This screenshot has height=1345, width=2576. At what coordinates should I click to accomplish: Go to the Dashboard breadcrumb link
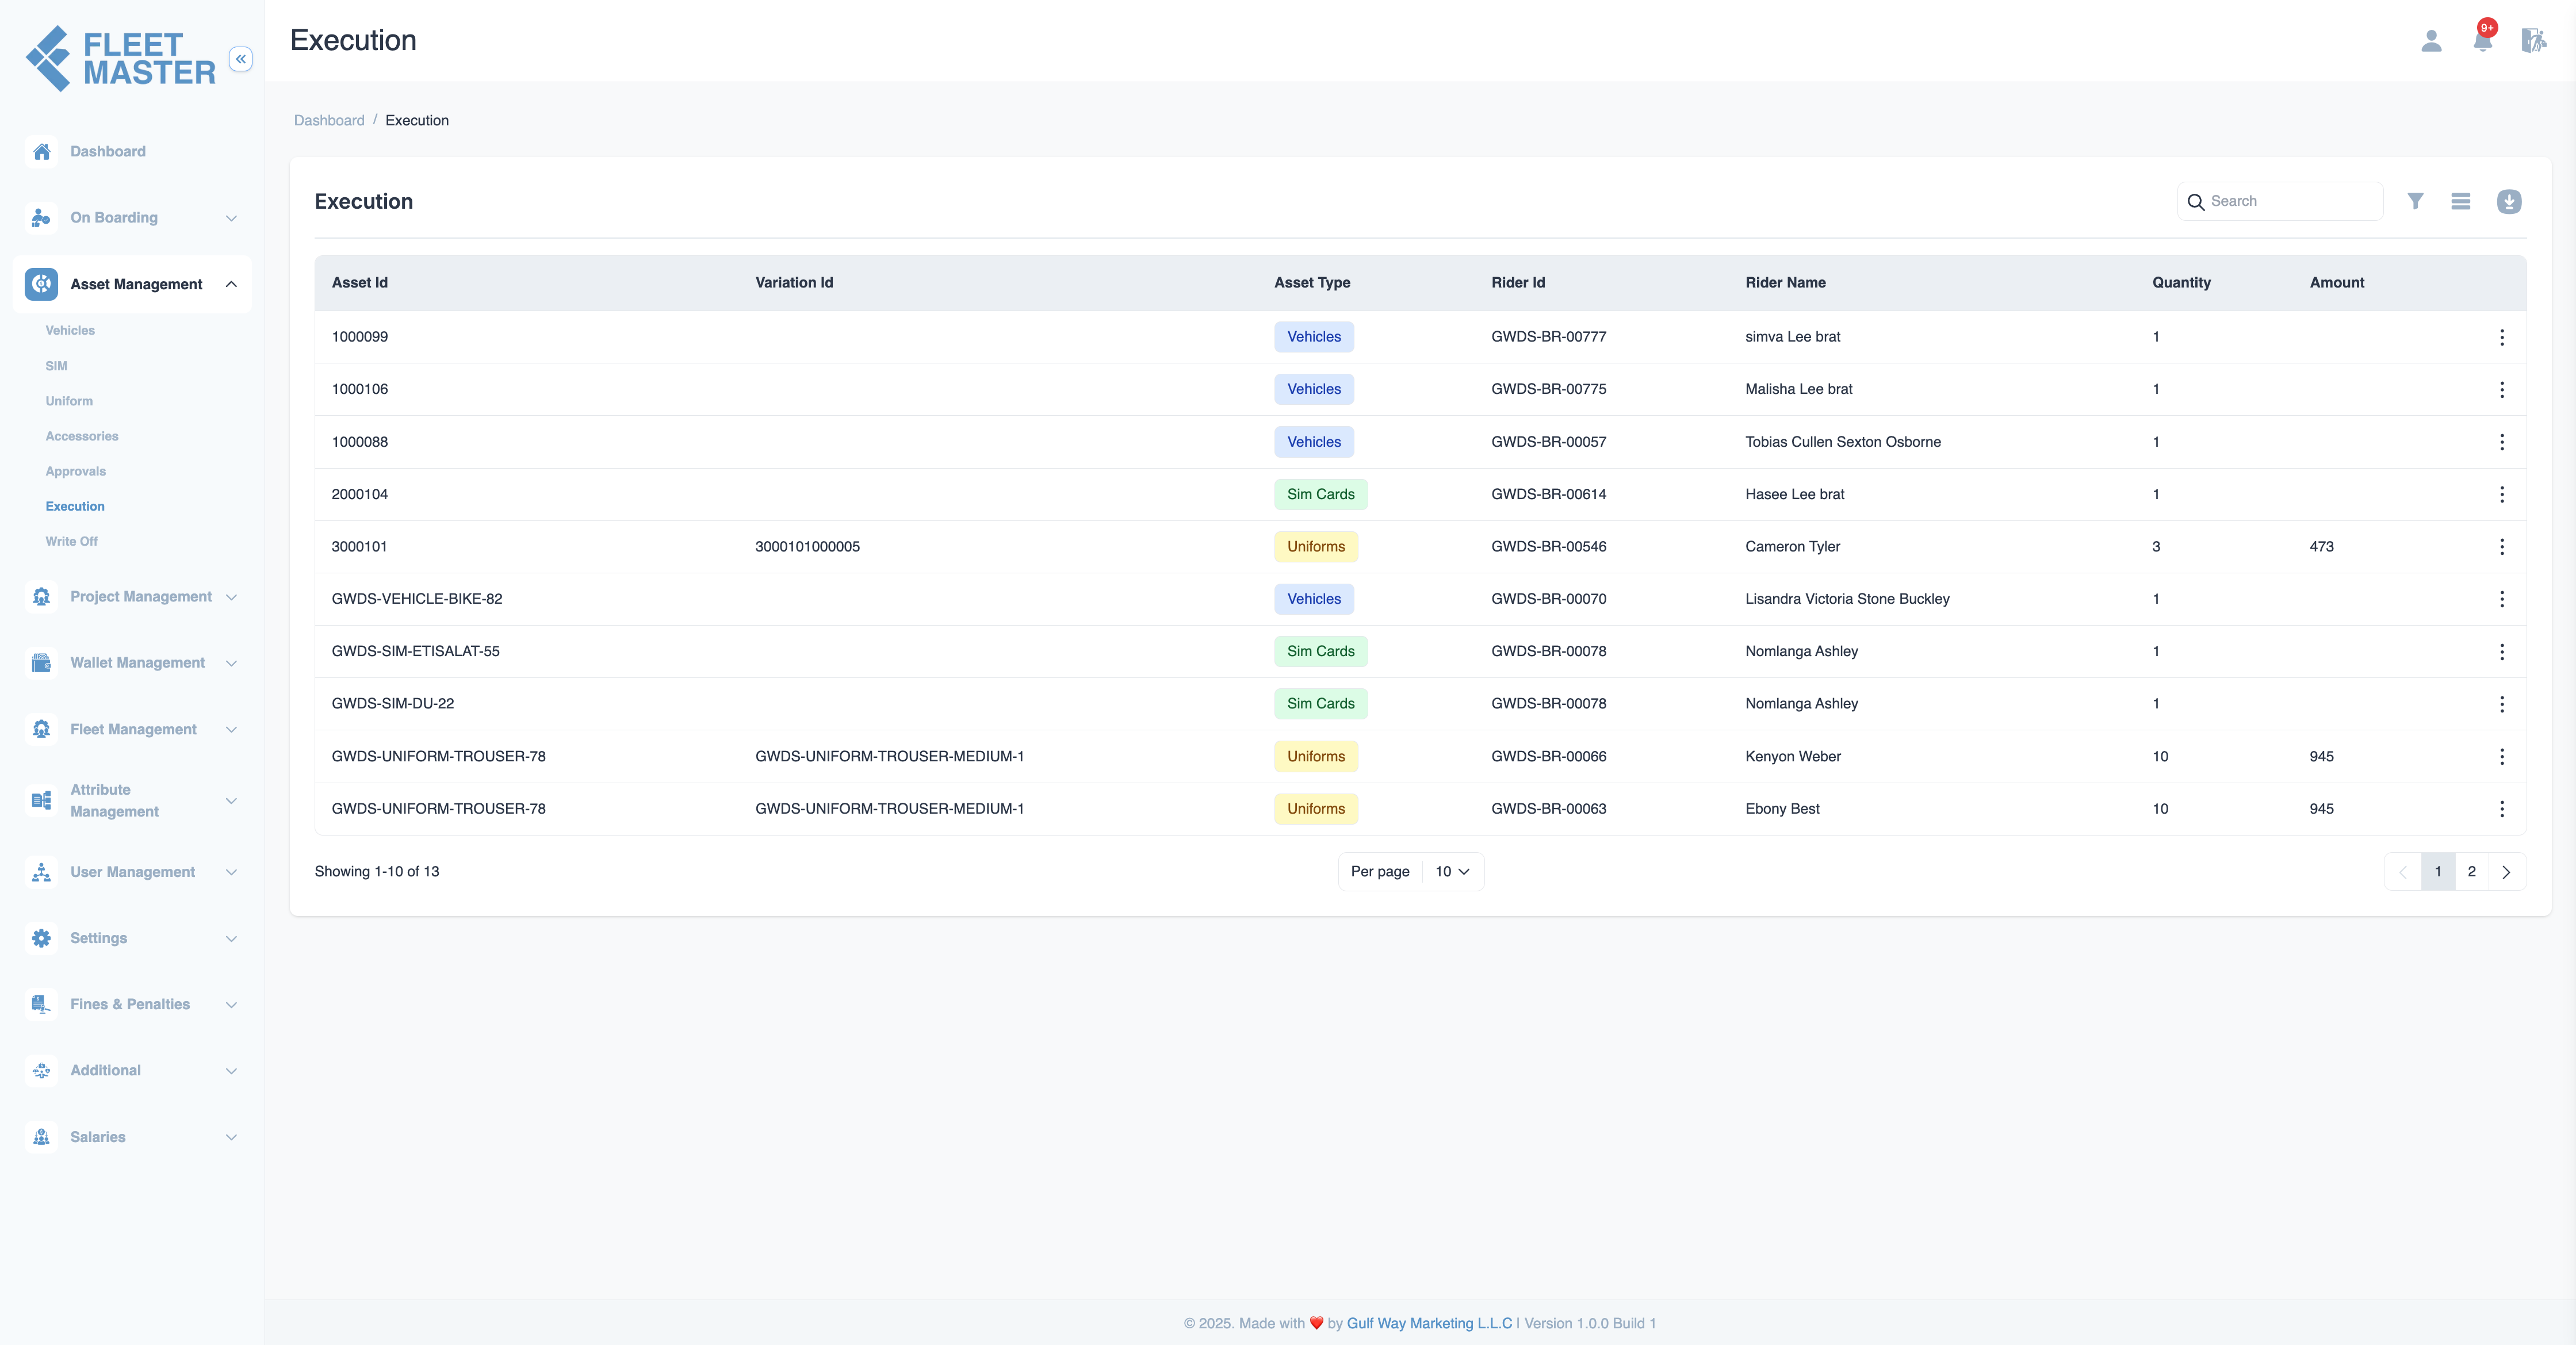tap(329, 120)
